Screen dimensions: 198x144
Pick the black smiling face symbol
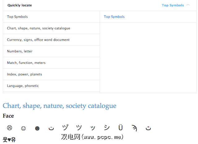(x=37, y=128)
